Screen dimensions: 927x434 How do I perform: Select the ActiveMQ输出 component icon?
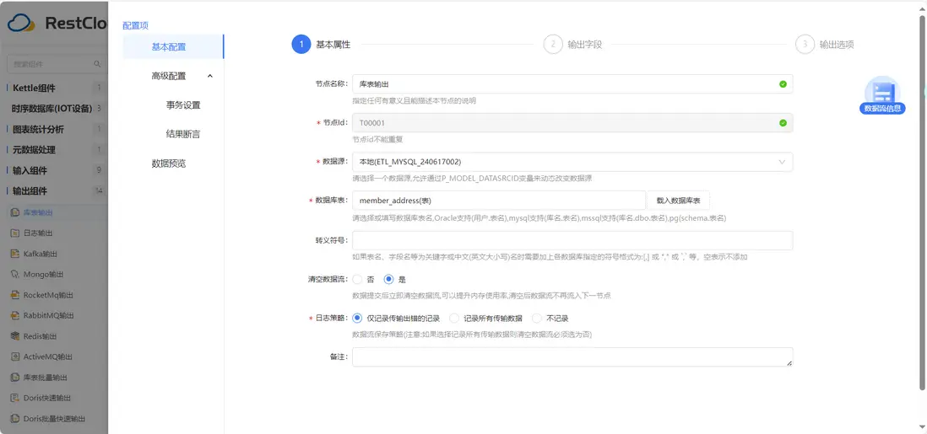click(16, 356)
